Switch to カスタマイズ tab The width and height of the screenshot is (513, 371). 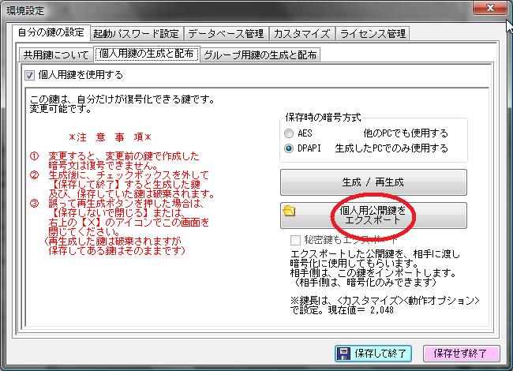[x=302, y=34]
